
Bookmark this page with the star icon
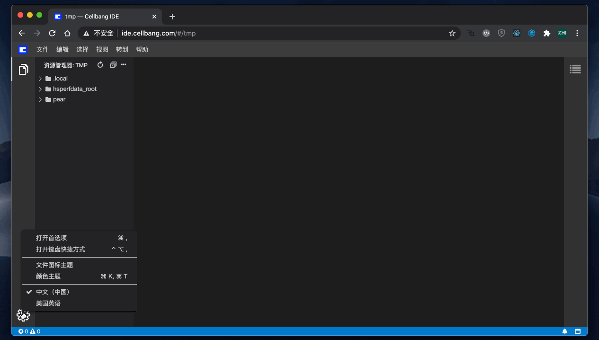tap(452, 33)
